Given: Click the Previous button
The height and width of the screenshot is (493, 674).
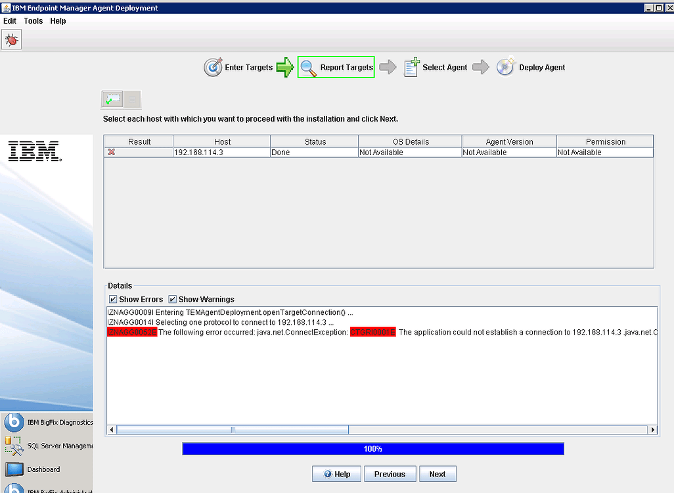Looking at the screenshot, I should (390, 474).
